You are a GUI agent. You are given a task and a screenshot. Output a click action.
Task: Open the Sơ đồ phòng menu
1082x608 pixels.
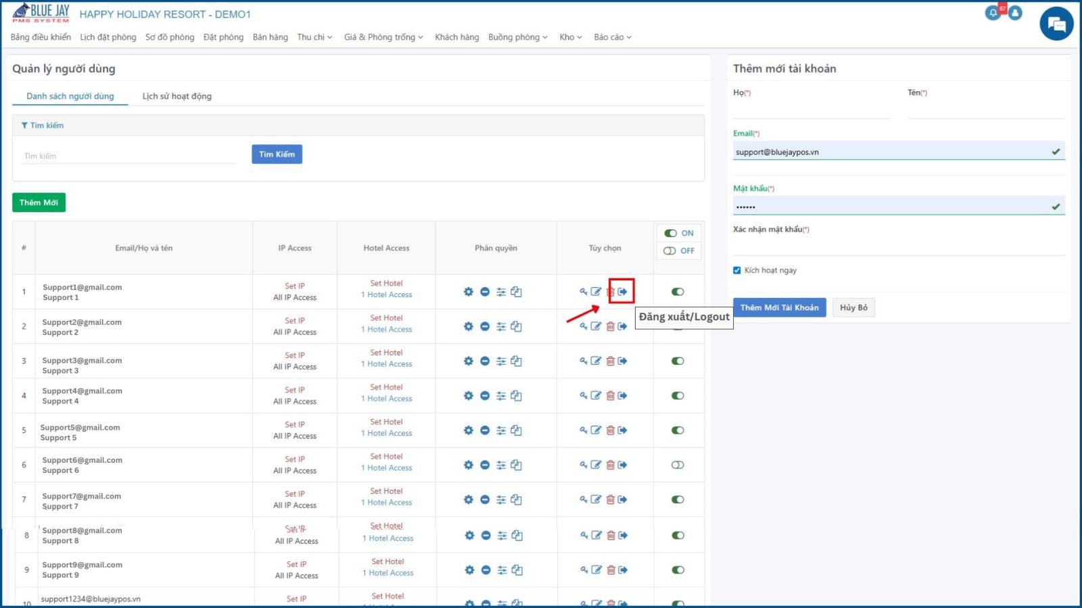pos(170,37)
